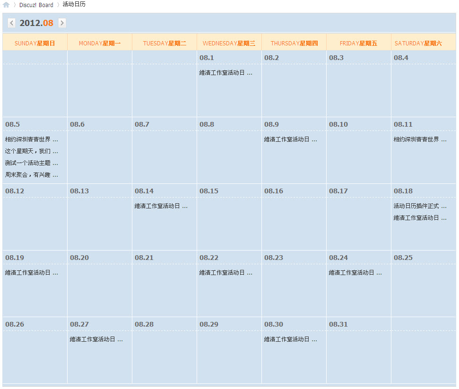The width and height of the screenshot is (459, 389).
Task: Click SUNDAY星期日 column header
Action: tap(35, 43)
